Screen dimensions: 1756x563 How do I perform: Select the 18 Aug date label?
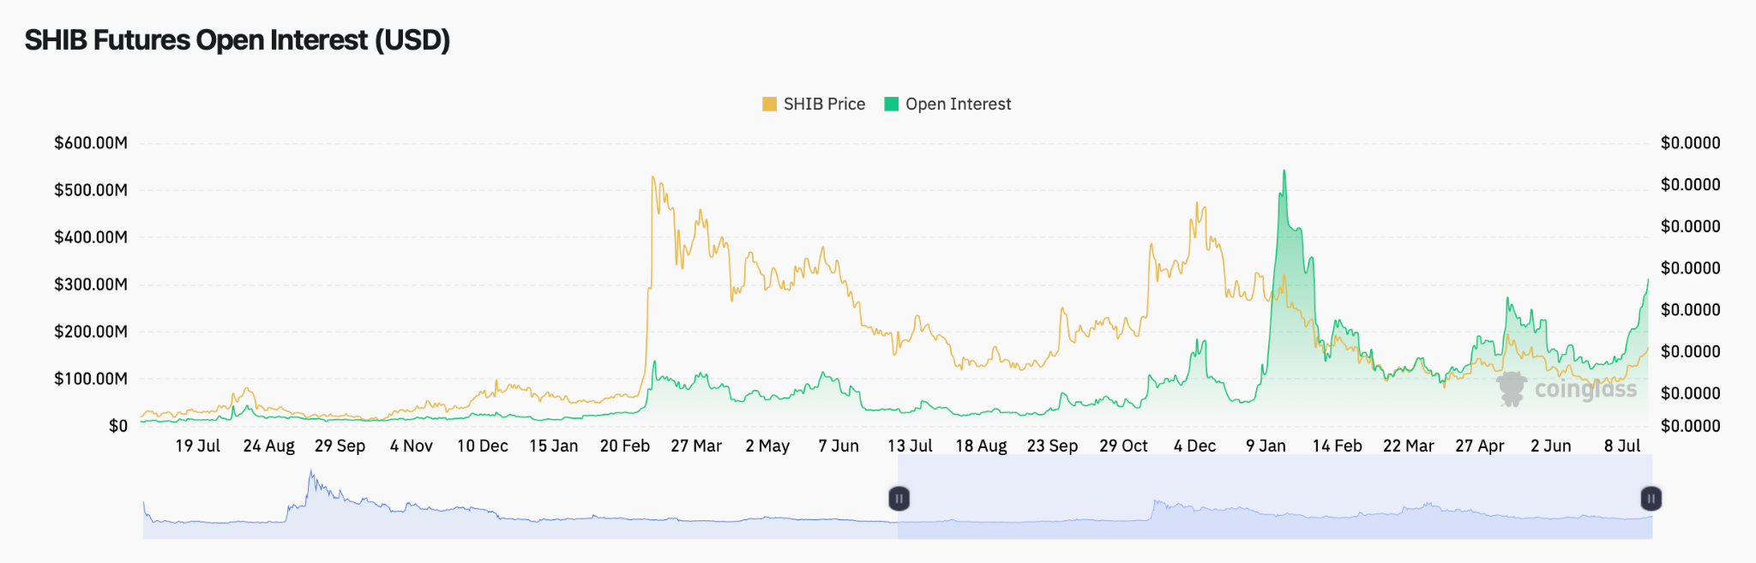(982, 446)
